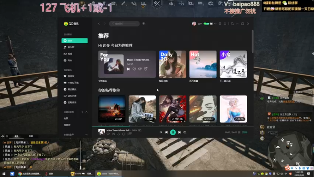The image size is (314, 177).
Task: Open 音乐馆 in the sidebar
Action: (69, 47)
